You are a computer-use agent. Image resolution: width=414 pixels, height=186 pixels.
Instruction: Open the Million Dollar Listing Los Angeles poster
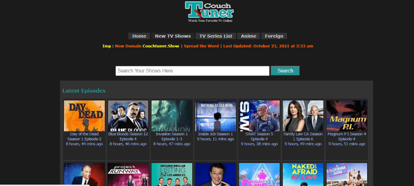172,174
